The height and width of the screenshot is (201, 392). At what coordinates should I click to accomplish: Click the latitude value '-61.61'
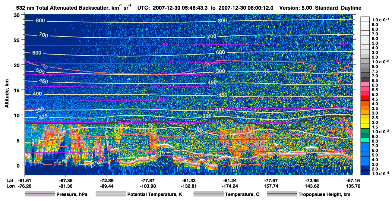[x=24, y=181]
